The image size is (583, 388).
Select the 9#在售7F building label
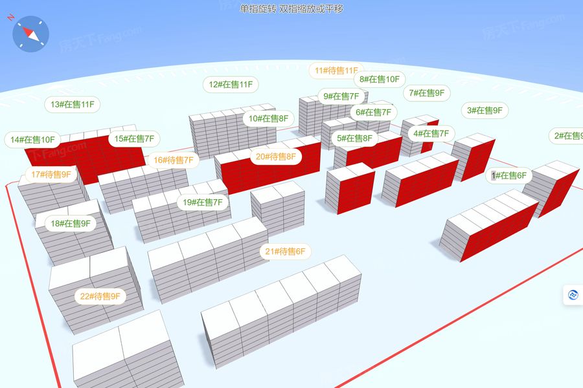pyautogui.click(x=341, y=96)
